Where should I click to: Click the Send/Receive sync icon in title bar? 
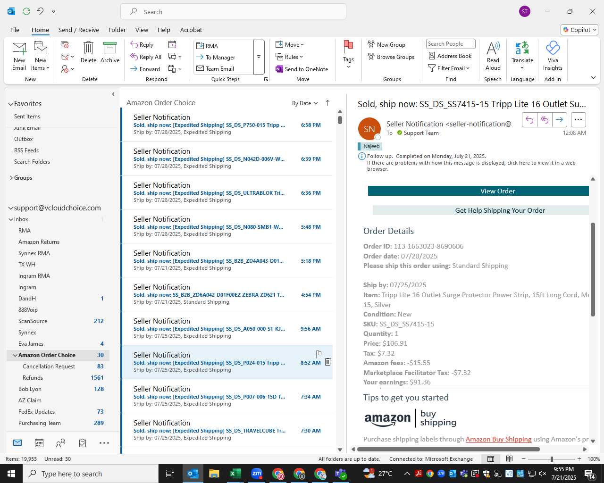click(26, 11)
